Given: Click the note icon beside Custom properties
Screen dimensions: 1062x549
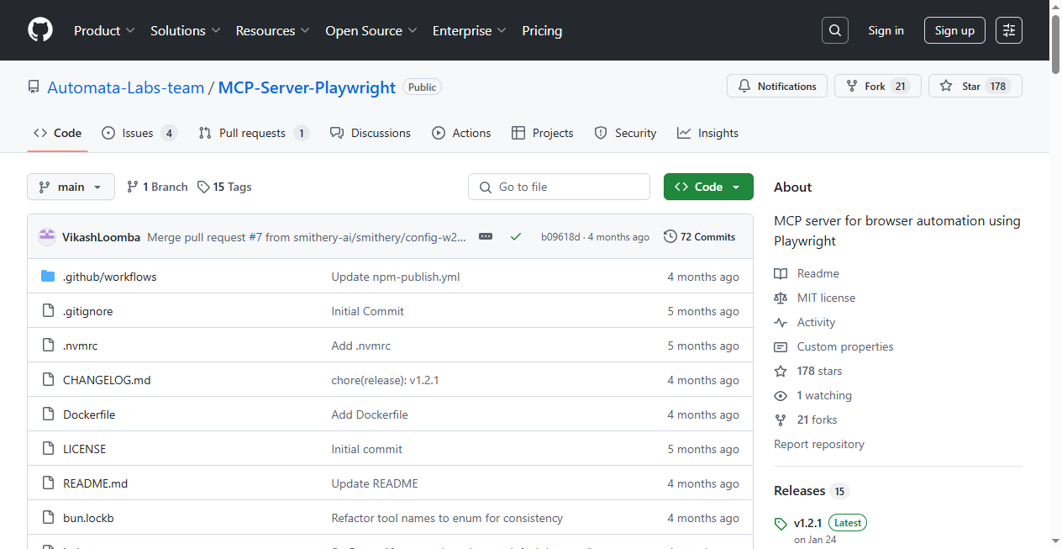Looking at the screenshot, I should [781, 346].
